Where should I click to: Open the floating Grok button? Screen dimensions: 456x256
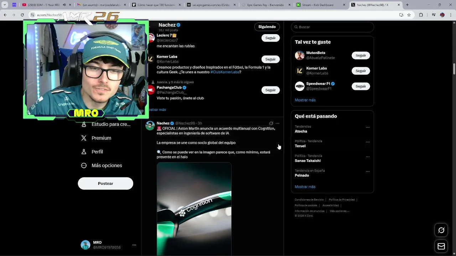pyautogui.click(x=441, y=230)
